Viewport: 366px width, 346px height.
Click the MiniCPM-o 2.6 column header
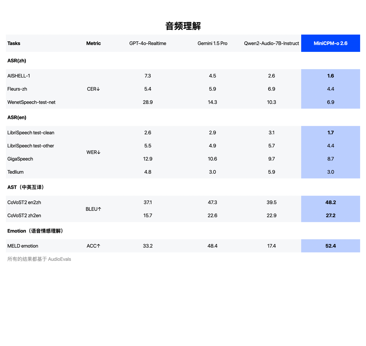click(330, 43)
